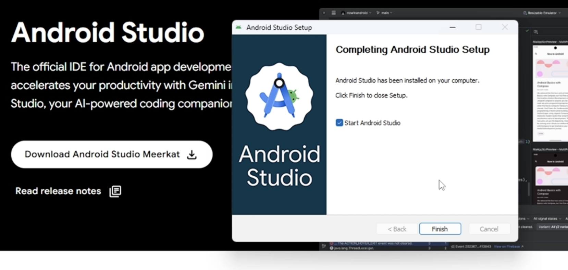Click the Cancel button in Setup
Screen dimensions: 568x270
click(x=489, y=229)
